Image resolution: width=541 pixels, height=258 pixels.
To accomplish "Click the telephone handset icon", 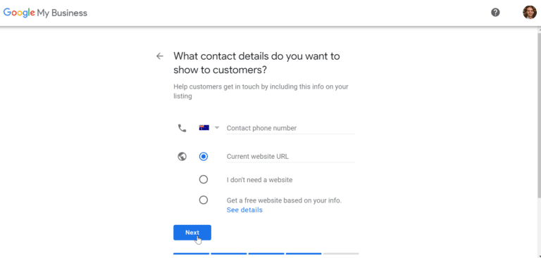I will [x=182, y=128].
